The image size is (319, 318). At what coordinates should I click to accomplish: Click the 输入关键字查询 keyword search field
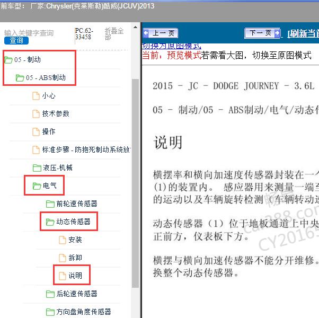tap(29, 33)
